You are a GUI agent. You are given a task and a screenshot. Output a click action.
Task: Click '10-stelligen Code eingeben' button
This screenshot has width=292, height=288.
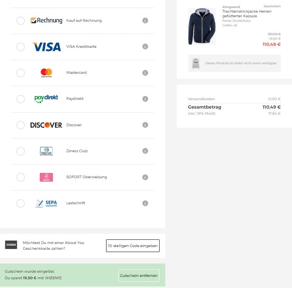point(132,246)
